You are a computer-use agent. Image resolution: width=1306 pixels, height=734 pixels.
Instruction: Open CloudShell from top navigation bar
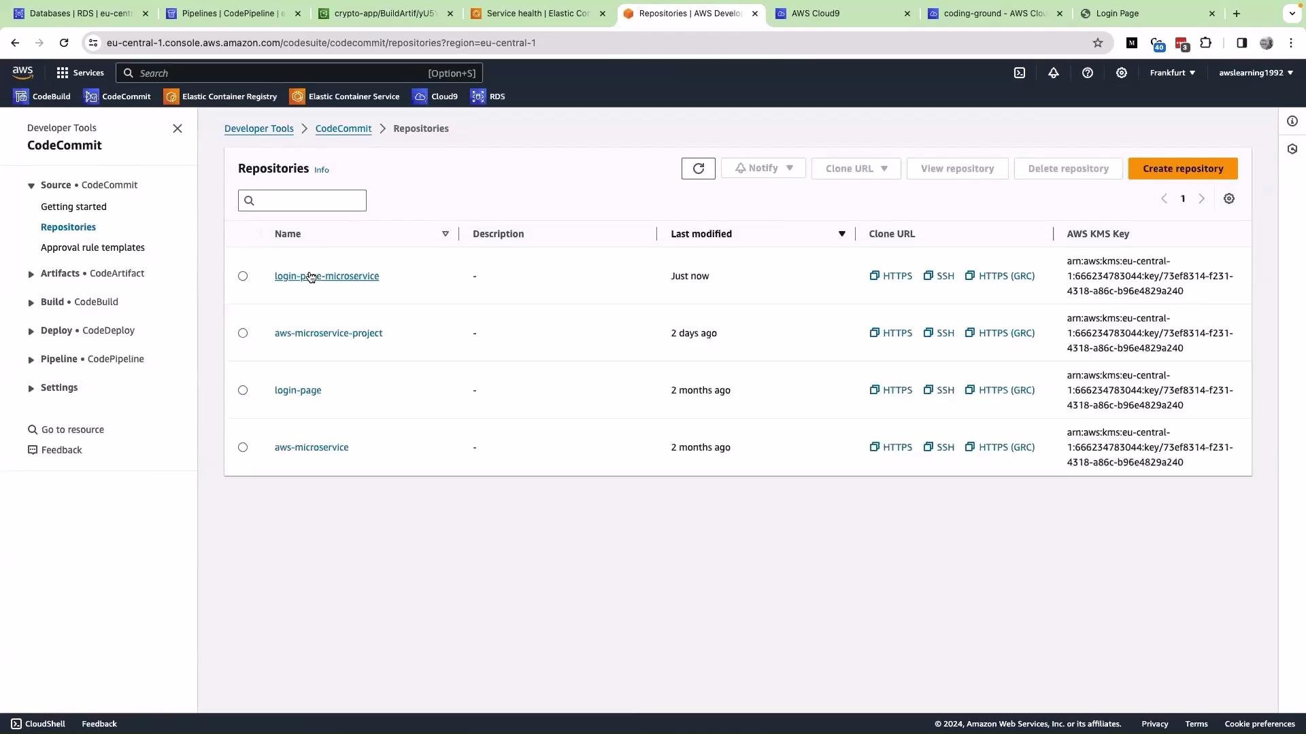coord(1019,73)
